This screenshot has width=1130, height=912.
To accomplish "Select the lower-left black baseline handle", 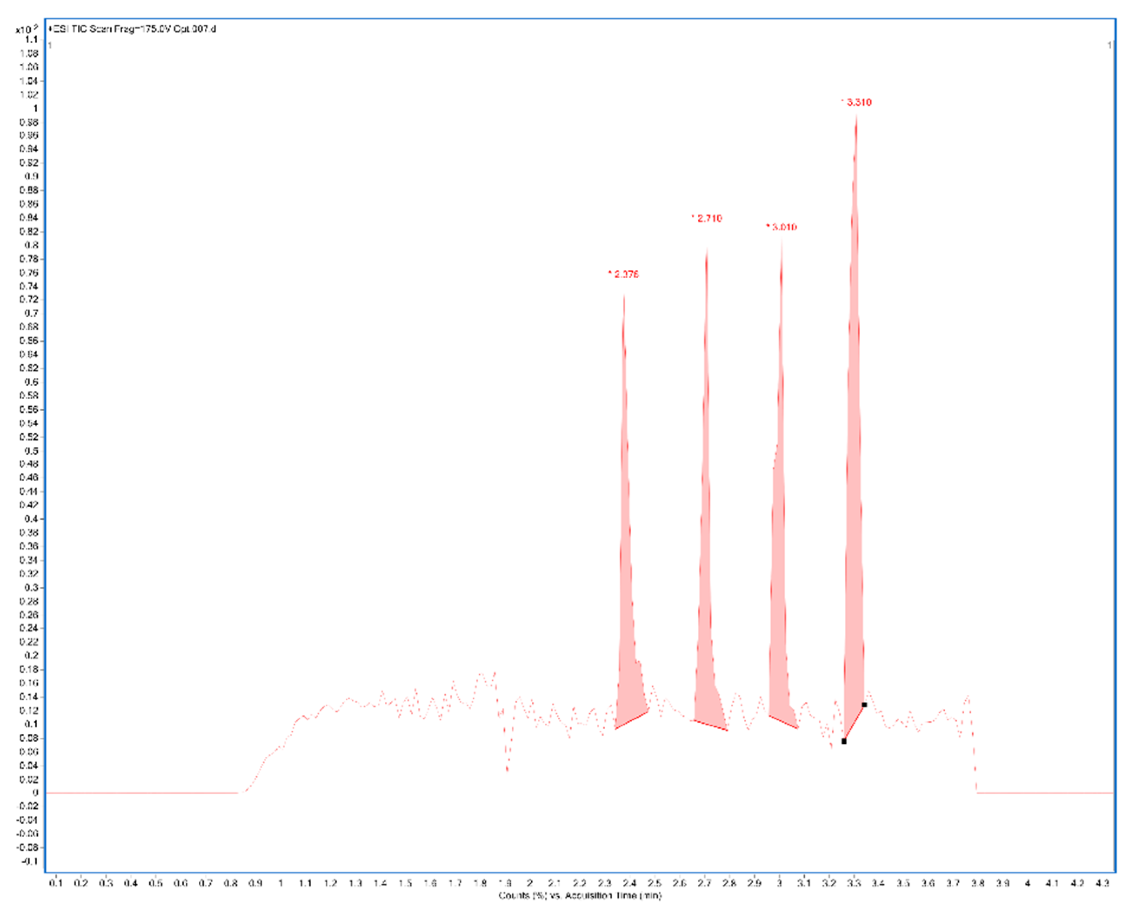I will [843, 741].
